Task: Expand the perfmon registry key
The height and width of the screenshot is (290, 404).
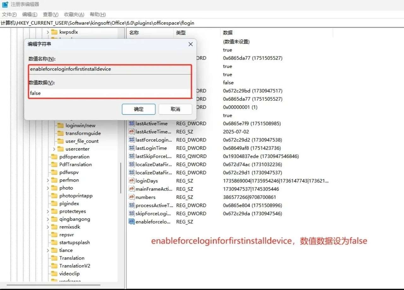Action: click(x=48, y=180)
